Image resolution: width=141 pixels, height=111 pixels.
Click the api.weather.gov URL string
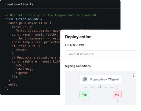pos(38,31)
